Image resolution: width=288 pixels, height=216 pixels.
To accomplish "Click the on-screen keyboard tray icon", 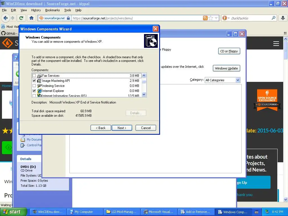I will click(256, 212).
